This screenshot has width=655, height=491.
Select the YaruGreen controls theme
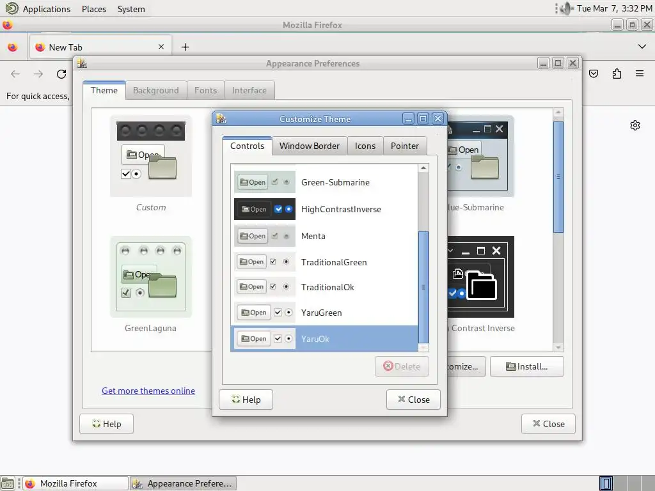(324, 313)
